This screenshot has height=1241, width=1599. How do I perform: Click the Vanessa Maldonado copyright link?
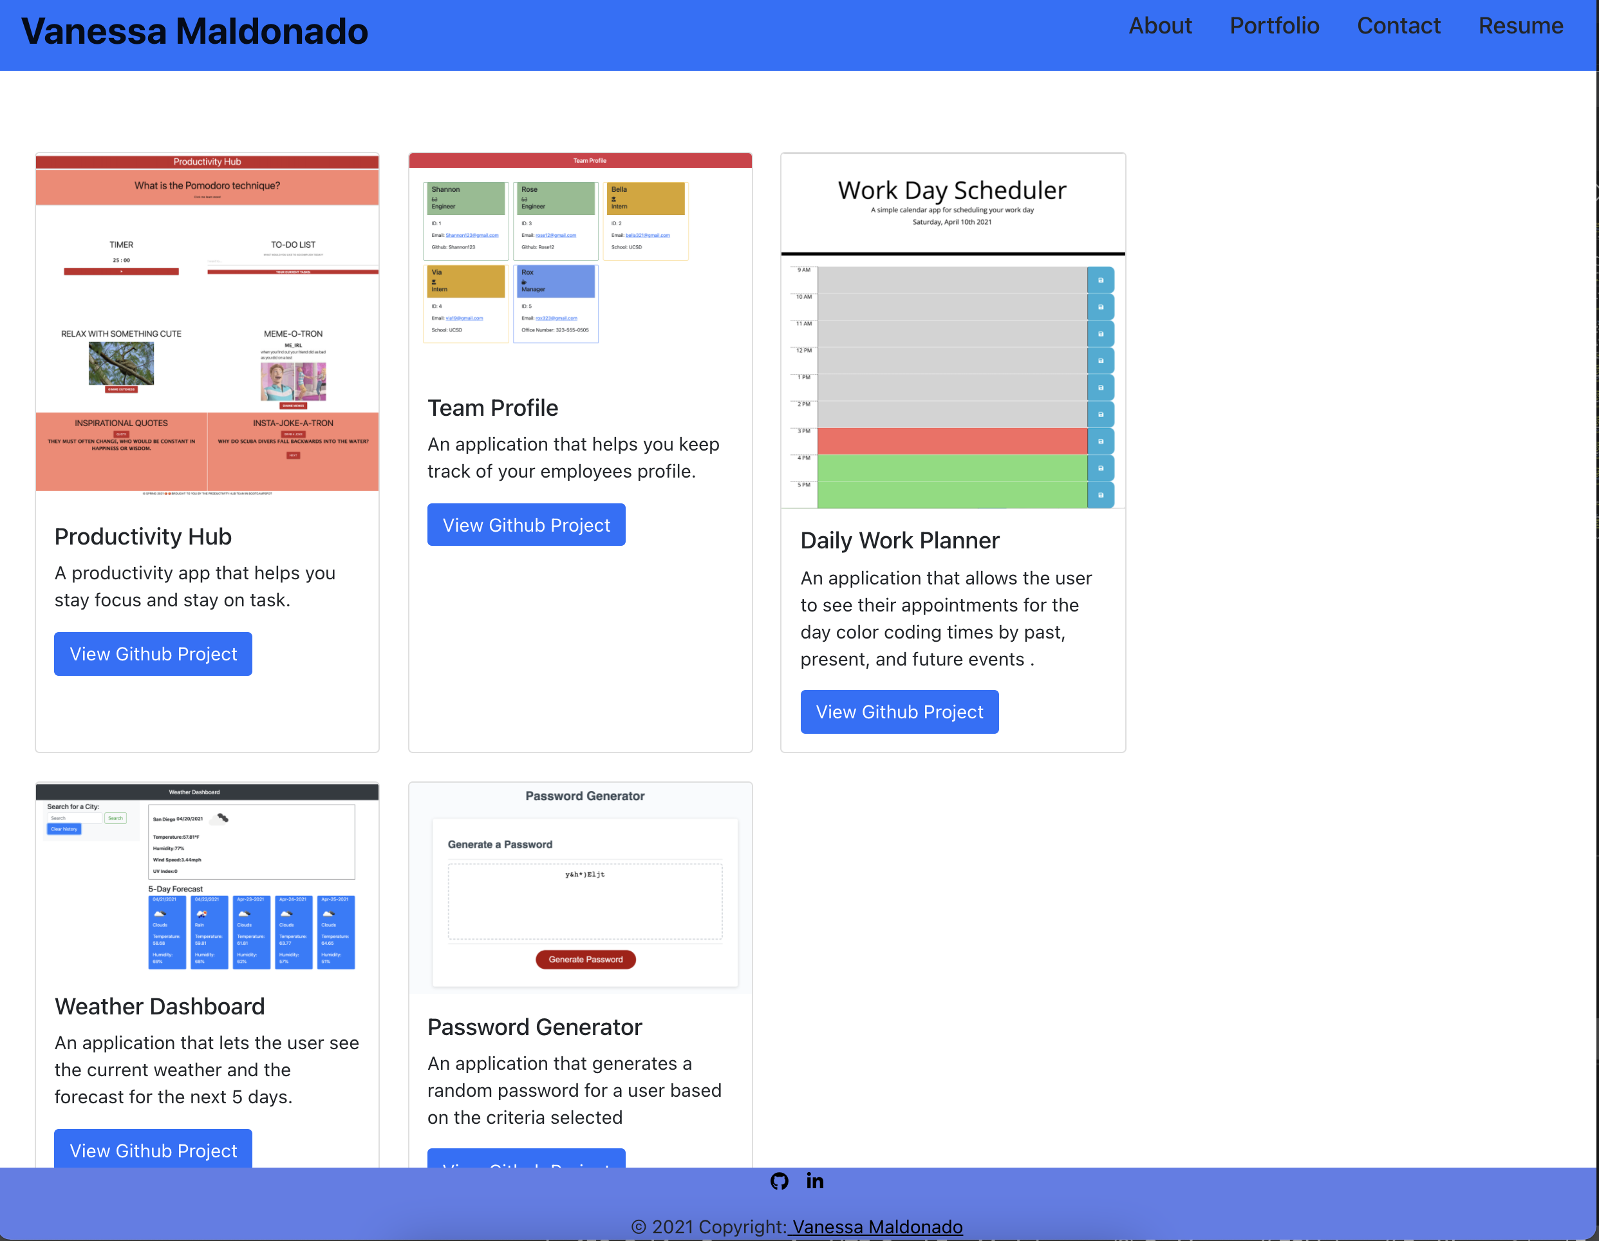875,1226
